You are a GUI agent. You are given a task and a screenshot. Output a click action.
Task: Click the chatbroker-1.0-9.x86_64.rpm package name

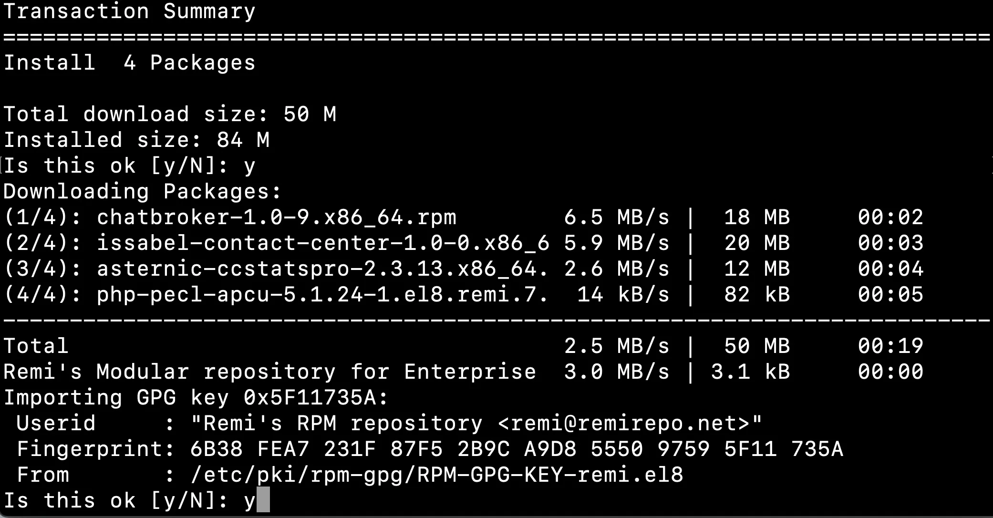click(x=276, y=218)
